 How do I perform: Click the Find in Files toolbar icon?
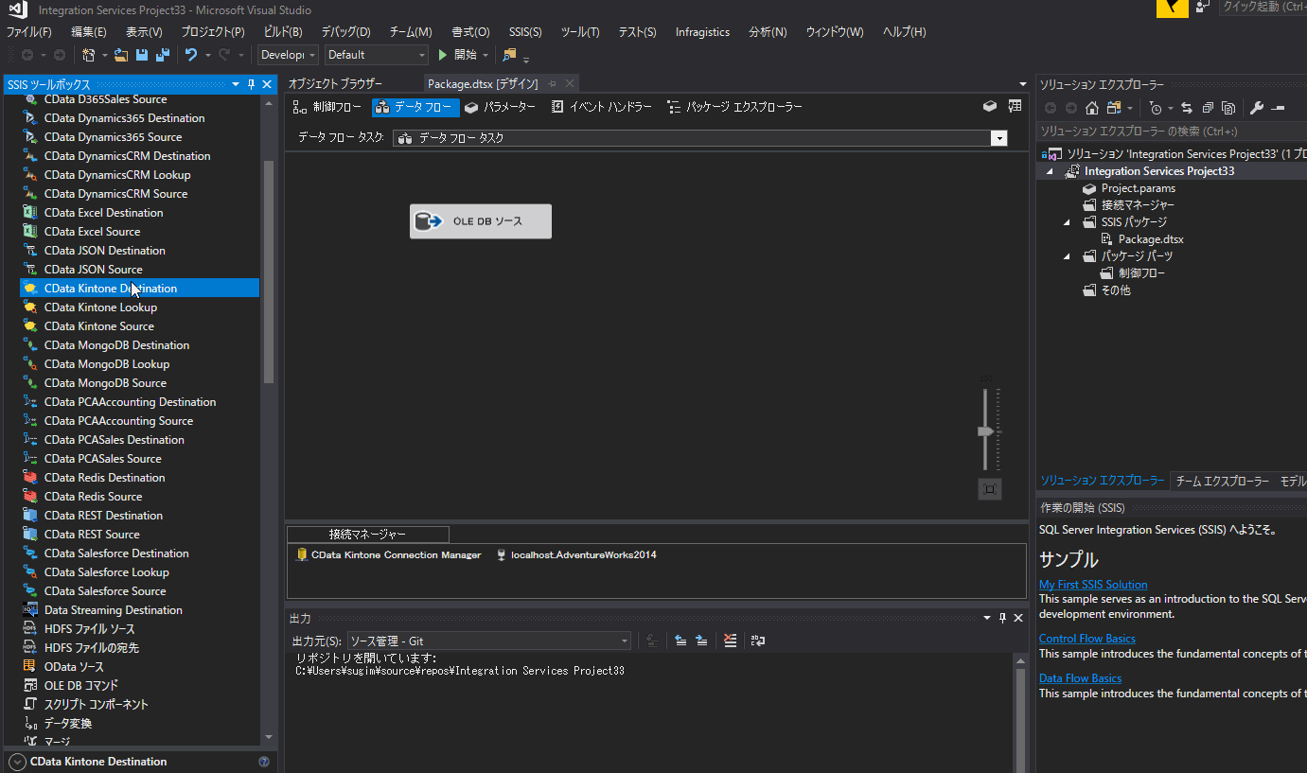click(x=510, y=55)
